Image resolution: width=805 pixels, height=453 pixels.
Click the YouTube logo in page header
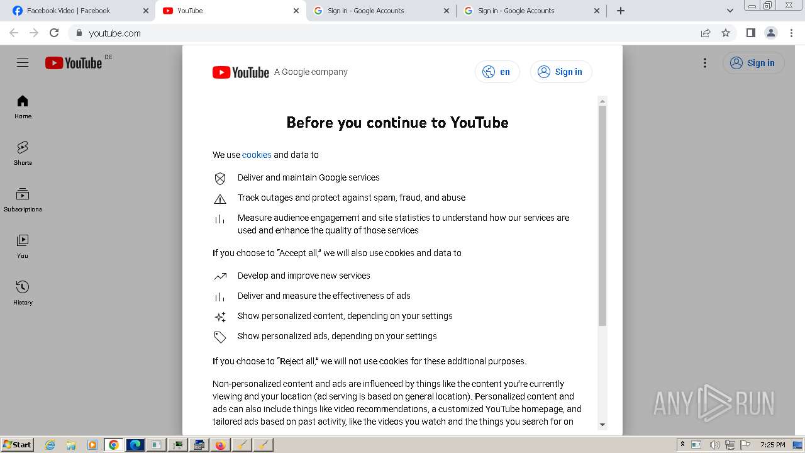coord(74,63)
